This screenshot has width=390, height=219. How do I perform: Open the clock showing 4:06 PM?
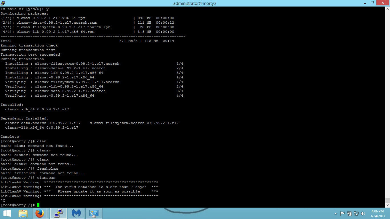pos(377,213)
